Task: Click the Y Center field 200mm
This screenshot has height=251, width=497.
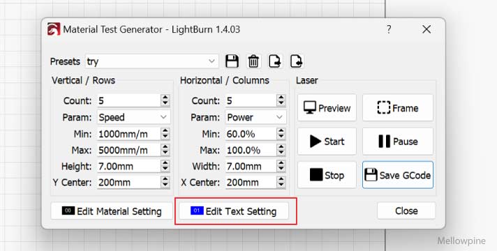Action: coord(128,182)
